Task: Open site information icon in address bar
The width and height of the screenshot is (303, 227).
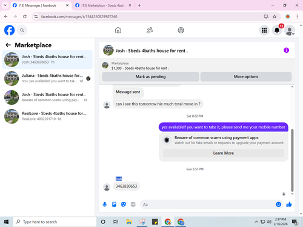Action: [36, 16]
